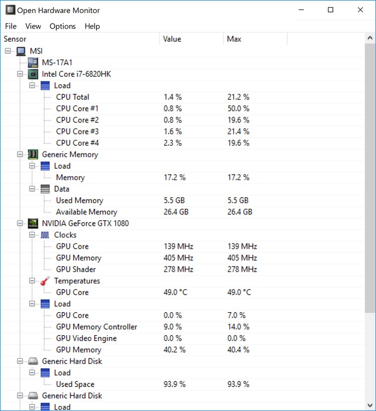This screenshot has width=376, height=411.
Task: Select the Used Memory row
Action: (x=183, y=201)
